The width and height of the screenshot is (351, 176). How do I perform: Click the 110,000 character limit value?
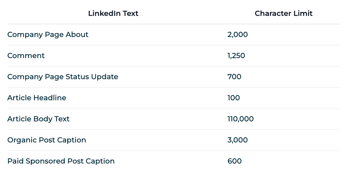click(x=240, y=119)
